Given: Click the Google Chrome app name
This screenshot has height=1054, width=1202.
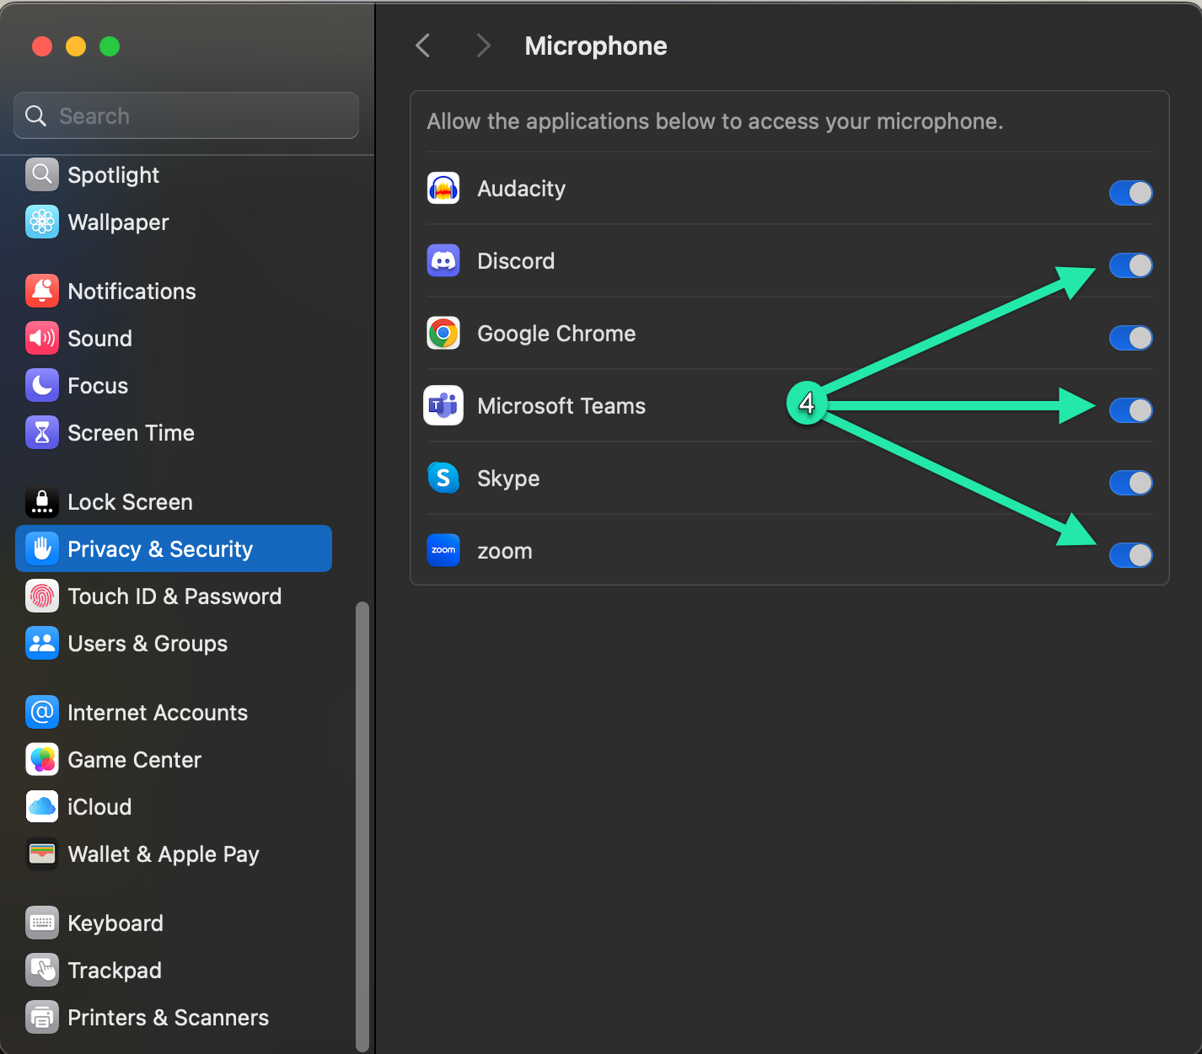Looking at the screenshot, I should pyautogui.click(x=556, y=334).
